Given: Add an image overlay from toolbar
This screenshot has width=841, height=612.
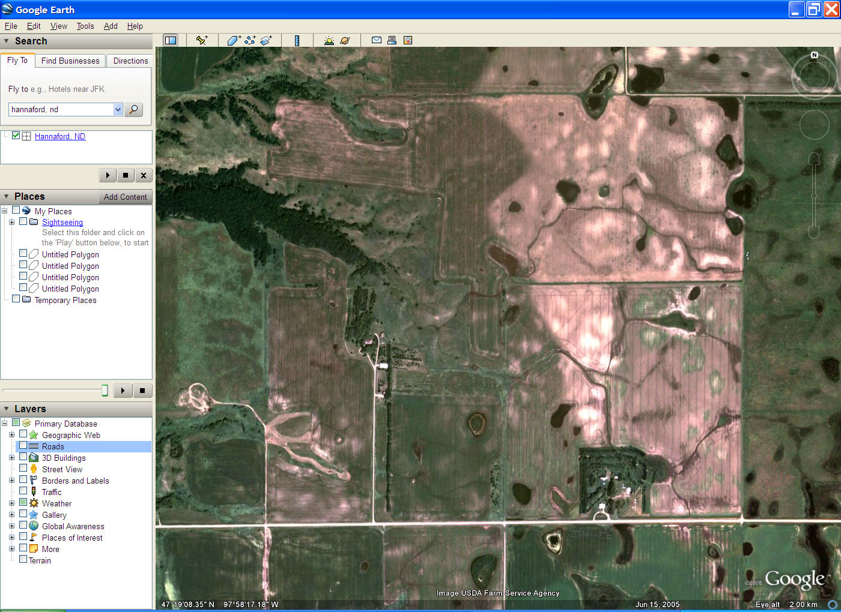Looking at the screenshot, I should coord(266,40).
